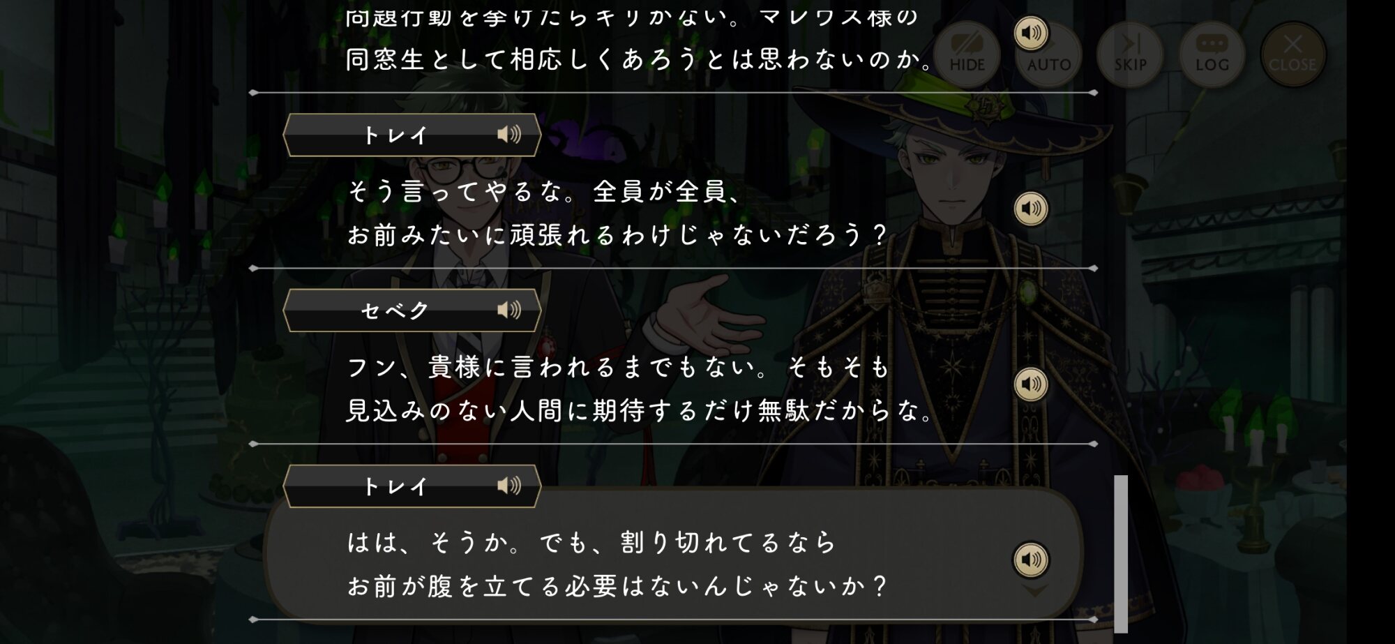This screenshot has width=1395, height=644.
Task: Click the log scrollbar handle
Action: [1121, 554]
